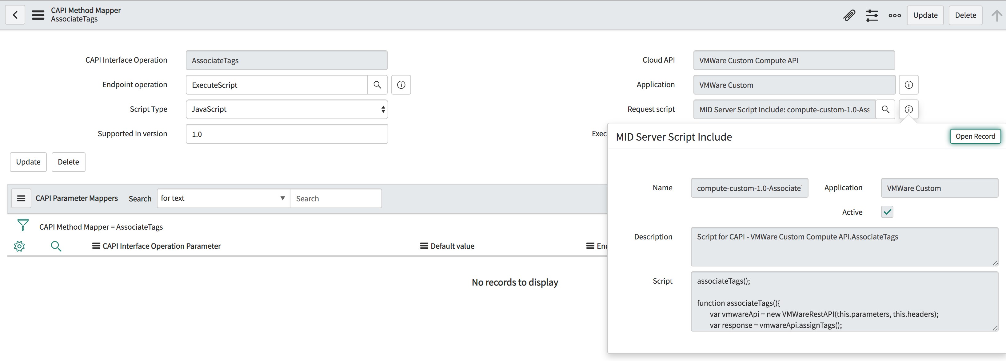Toggle list column search magnifier
Image resolution: width=1006 pixels, height=361 pixels.
(x=56, y=246)
